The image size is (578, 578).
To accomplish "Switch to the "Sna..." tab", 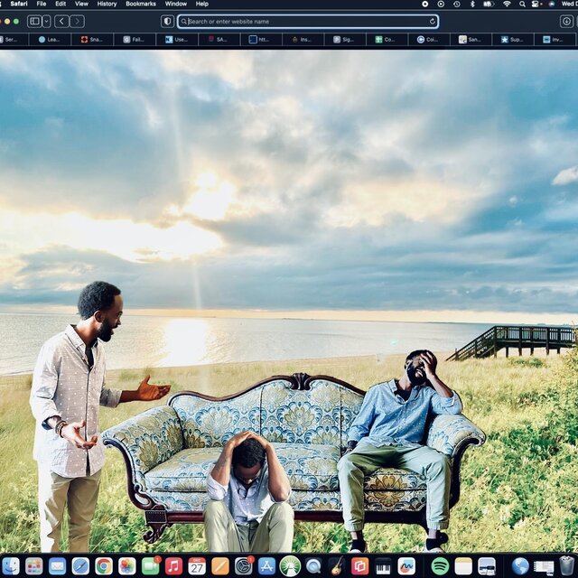I will (x=92, y=40).
